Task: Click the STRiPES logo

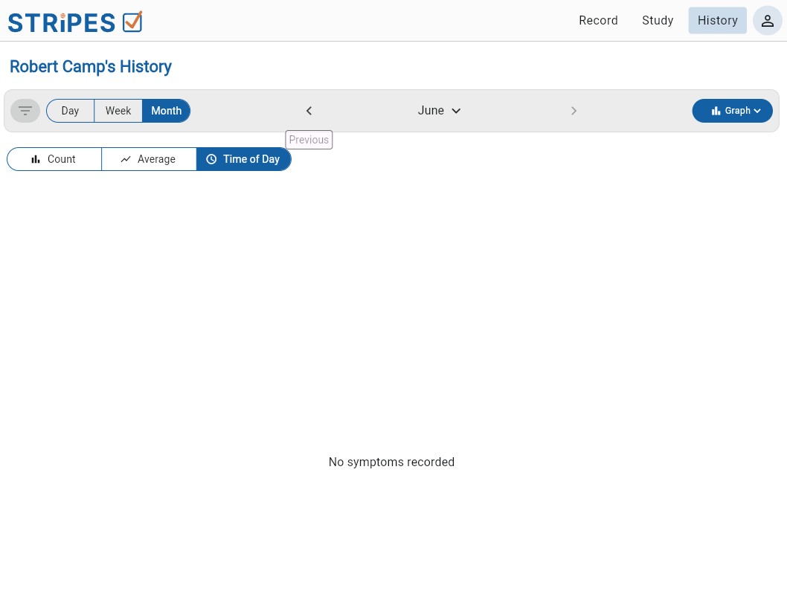Action: coord(75,22)
